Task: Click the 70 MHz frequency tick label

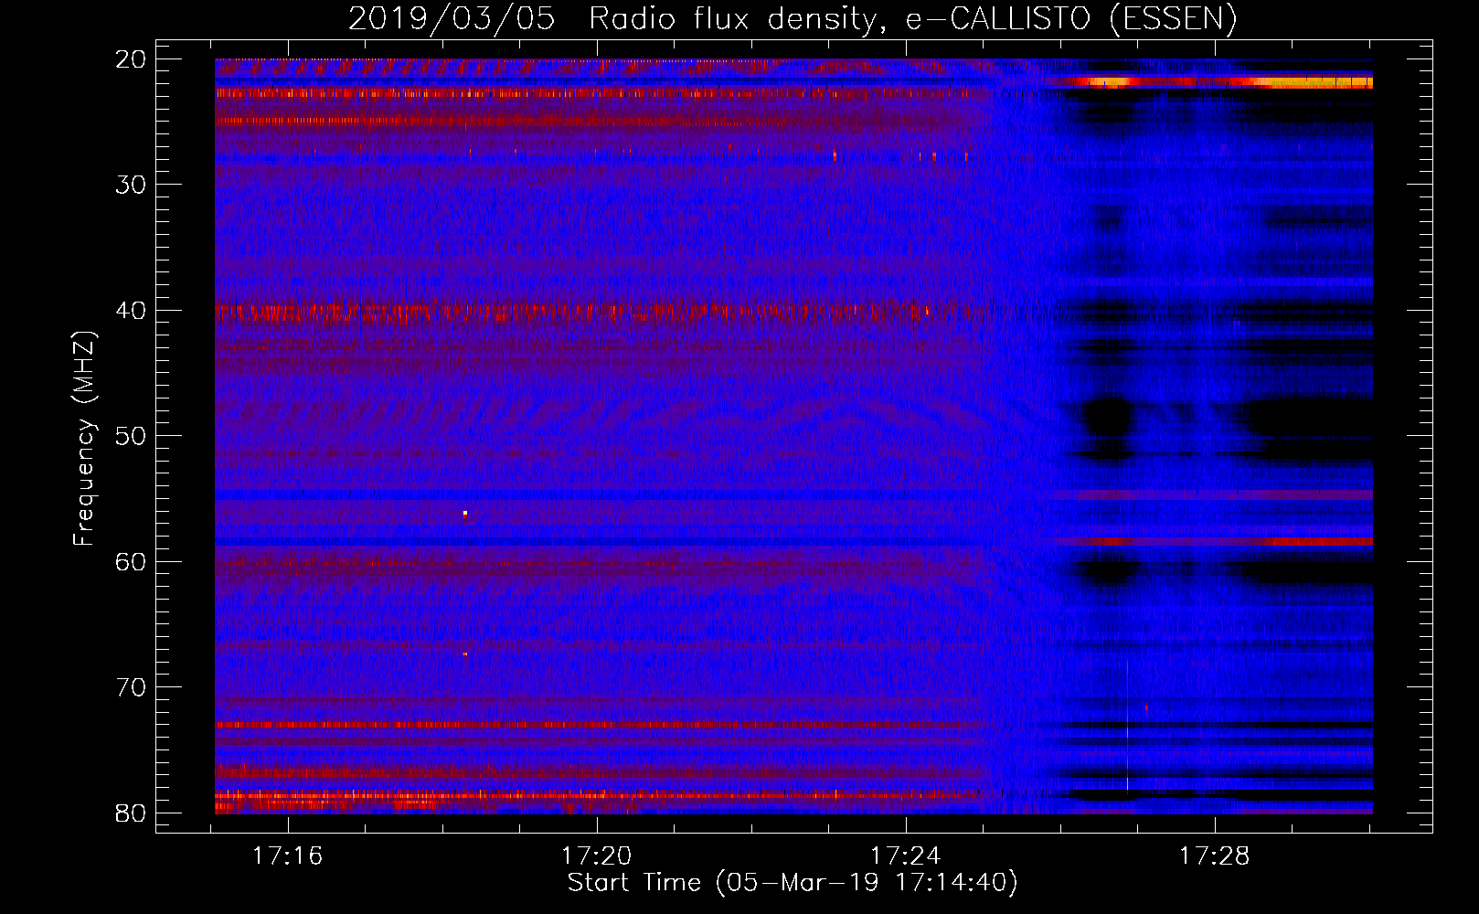Action: (x=131, y=687)
